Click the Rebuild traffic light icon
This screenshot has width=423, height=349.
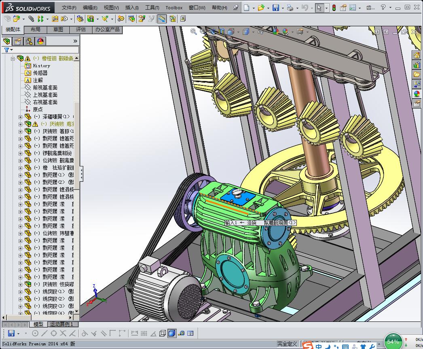pos(334,8)
